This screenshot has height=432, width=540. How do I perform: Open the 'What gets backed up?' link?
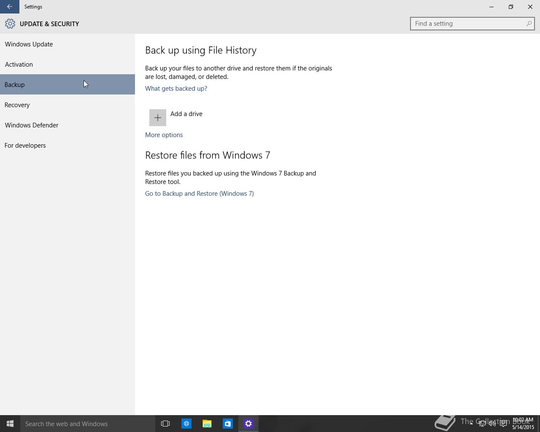point(176,89)
